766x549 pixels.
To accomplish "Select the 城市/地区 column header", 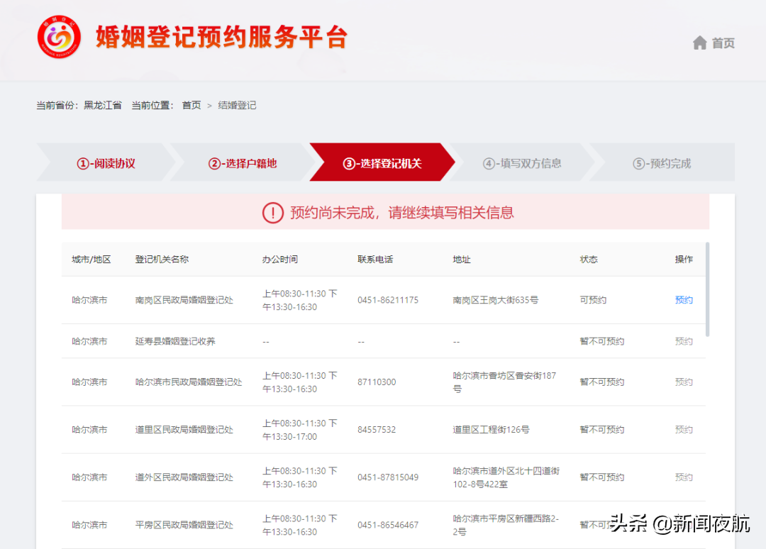I will coord(91,260).
